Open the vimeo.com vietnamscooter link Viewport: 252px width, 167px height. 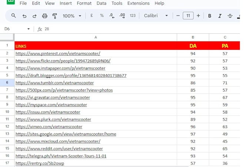click(49, 127)
